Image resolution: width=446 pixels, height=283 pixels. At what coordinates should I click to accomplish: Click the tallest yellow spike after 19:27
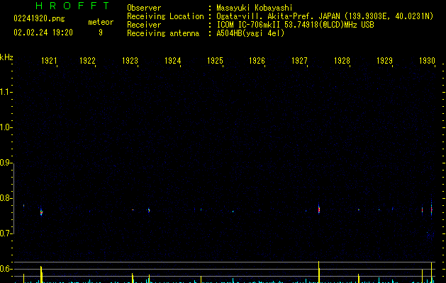319,272
